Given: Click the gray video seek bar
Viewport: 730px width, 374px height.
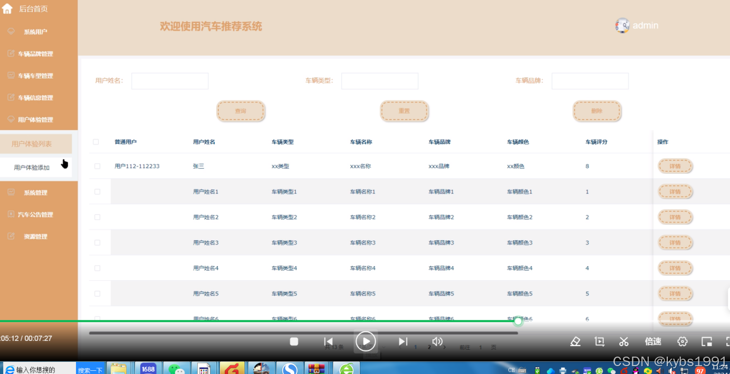Looking at the screenshot, I should [303, 333].
